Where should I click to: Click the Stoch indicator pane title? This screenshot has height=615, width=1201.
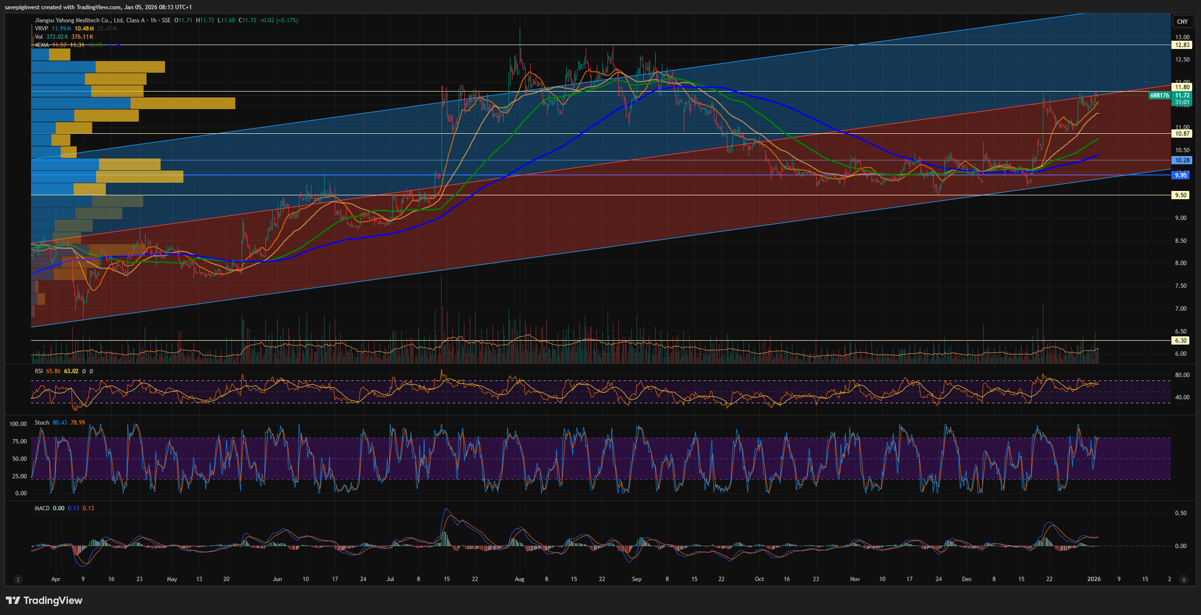42,423
